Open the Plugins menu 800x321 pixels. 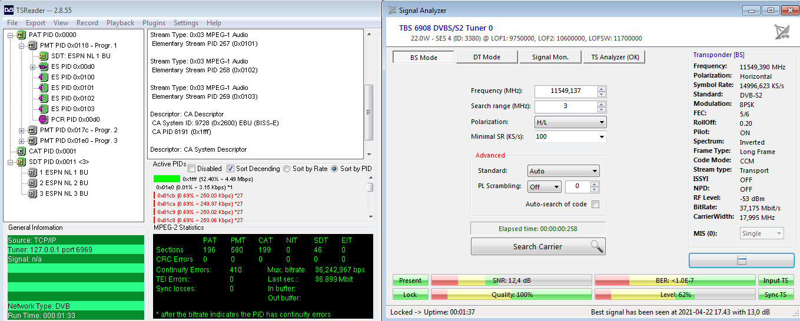click(154, 23)
